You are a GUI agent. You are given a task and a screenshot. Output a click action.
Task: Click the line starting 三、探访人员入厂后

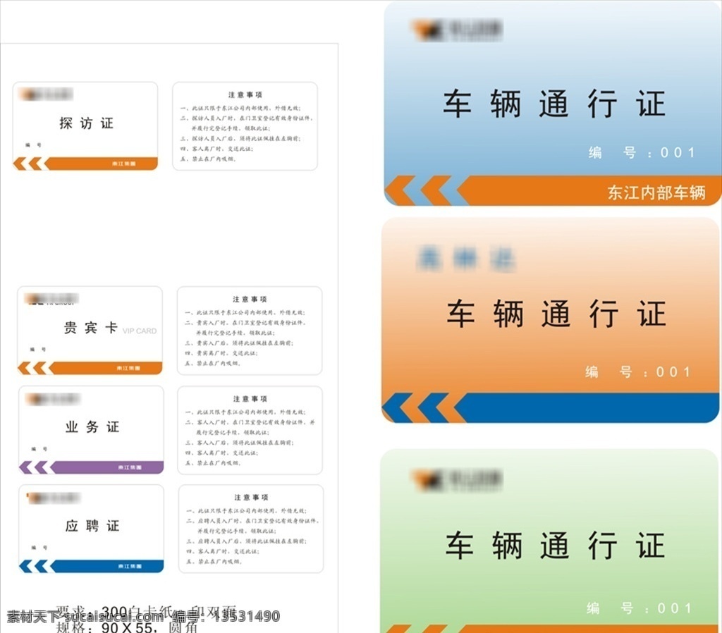click(x=240, y=139)
